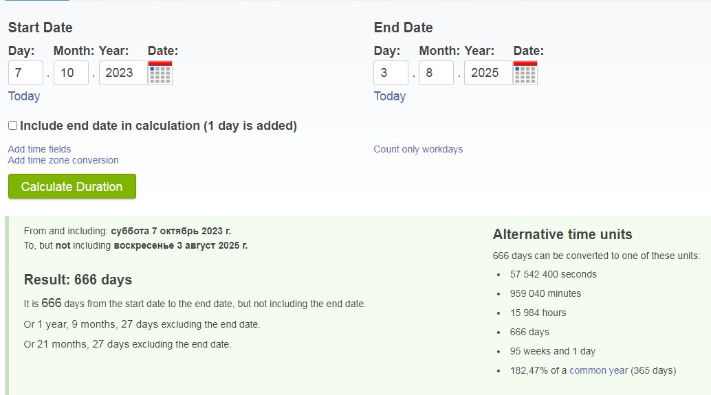Focus the End Date year field showing 2025
Viewport: 711px width, 395px height.
tap(488, 73)
